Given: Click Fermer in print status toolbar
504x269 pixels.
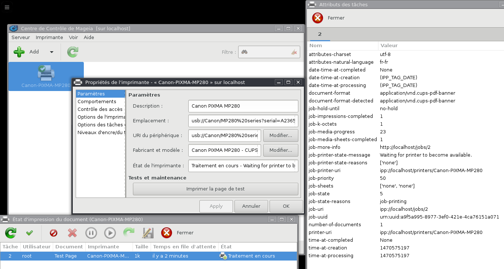Looking at the screenshot, I should coord(177,233).
